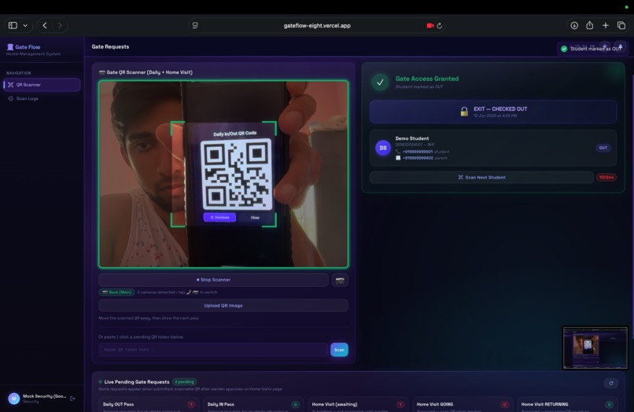Expand the sidebar tab group dropdown

(x=25, y=25)
